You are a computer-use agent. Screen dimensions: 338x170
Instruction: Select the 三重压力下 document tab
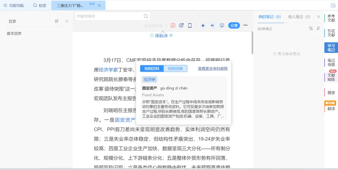click(x=70, y=6)
